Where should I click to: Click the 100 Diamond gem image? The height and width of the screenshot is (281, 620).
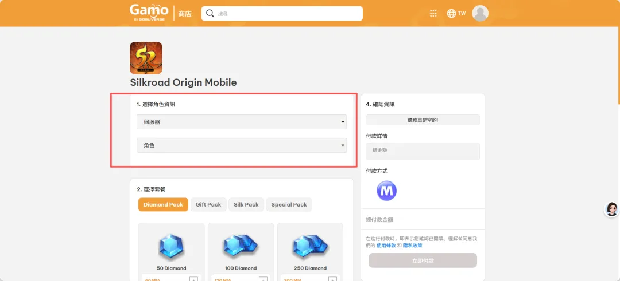[x=241, y=246]
